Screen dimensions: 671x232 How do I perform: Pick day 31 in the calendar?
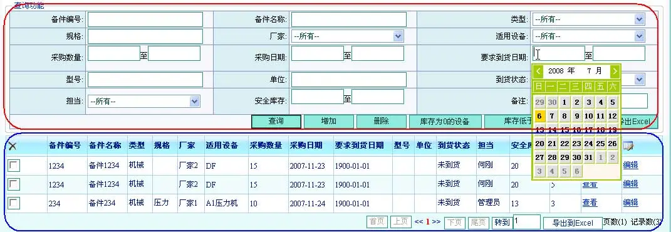click(589, 157)
